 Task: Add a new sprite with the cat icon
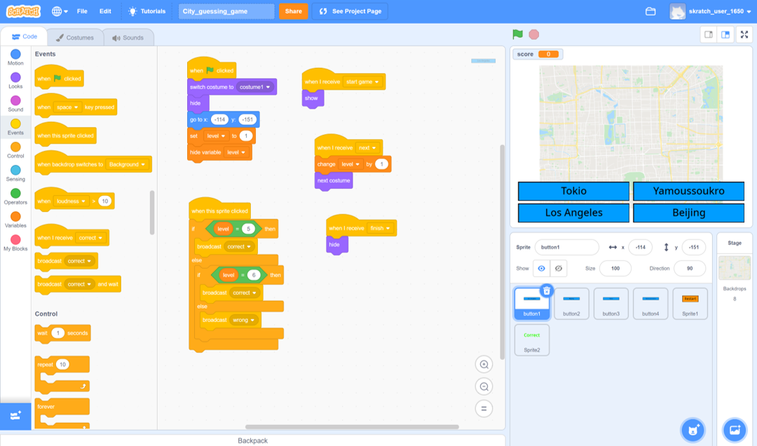(x=693, y=430)
